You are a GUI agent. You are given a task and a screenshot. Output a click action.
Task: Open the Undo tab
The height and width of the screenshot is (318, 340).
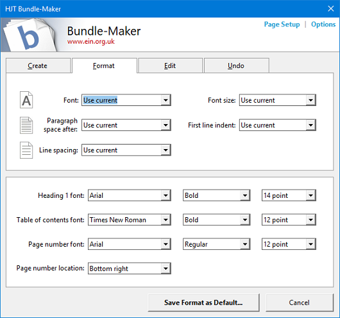236,66
